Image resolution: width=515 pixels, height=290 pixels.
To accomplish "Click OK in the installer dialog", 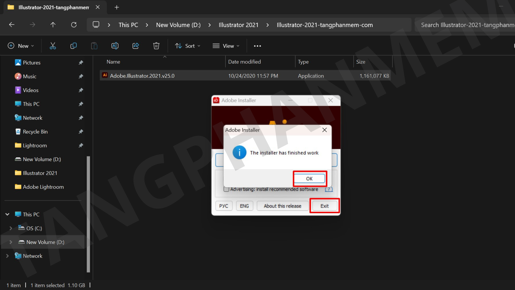I will tap(310, 179).
